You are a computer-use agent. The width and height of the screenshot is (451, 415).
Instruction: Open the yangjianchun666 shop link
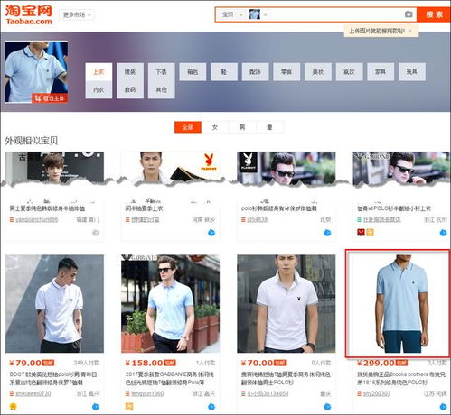36,220
